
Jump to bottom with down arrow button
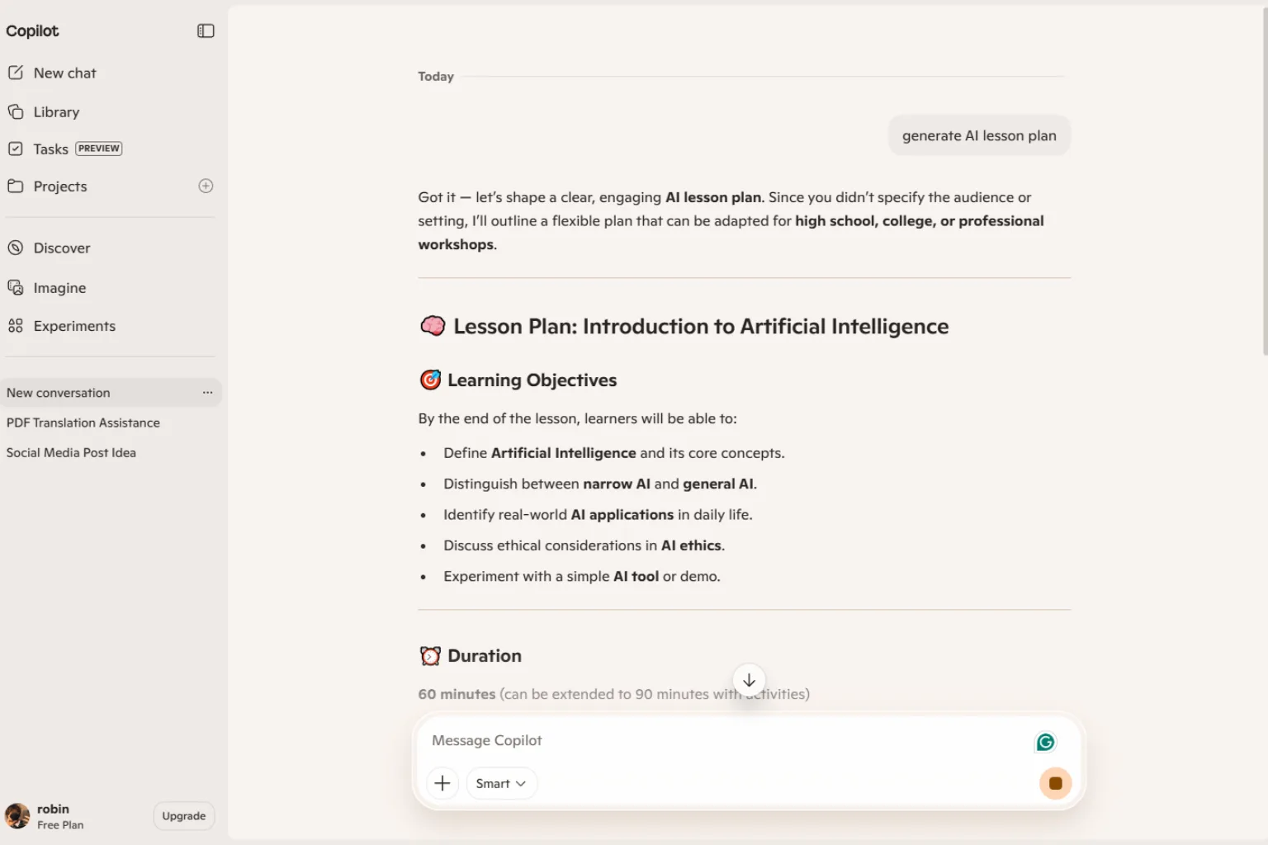(x=749, y=680)
